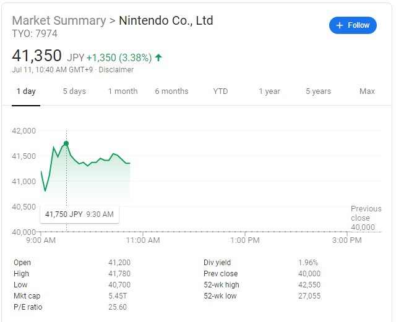Select the 1 day tab

pyautogui.click(x=26, y=91)
